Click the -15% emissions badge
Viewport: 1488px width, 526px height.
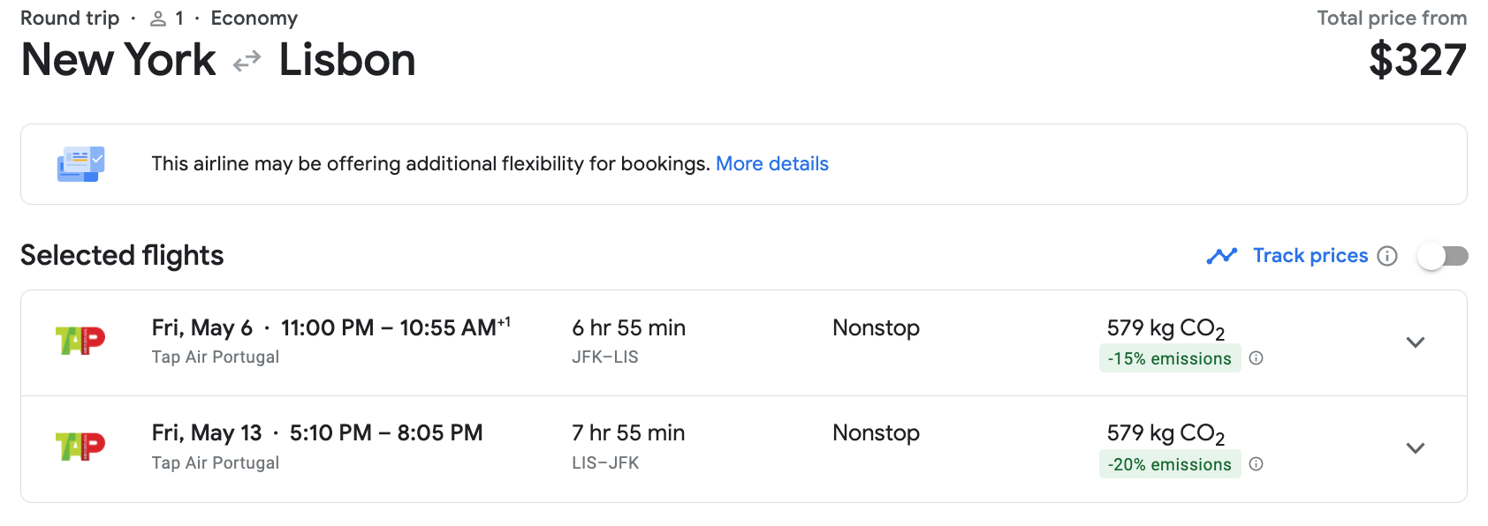1169,358
